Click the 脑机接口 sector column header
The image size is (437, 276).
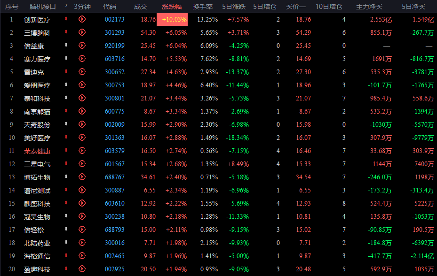(43, 7)
